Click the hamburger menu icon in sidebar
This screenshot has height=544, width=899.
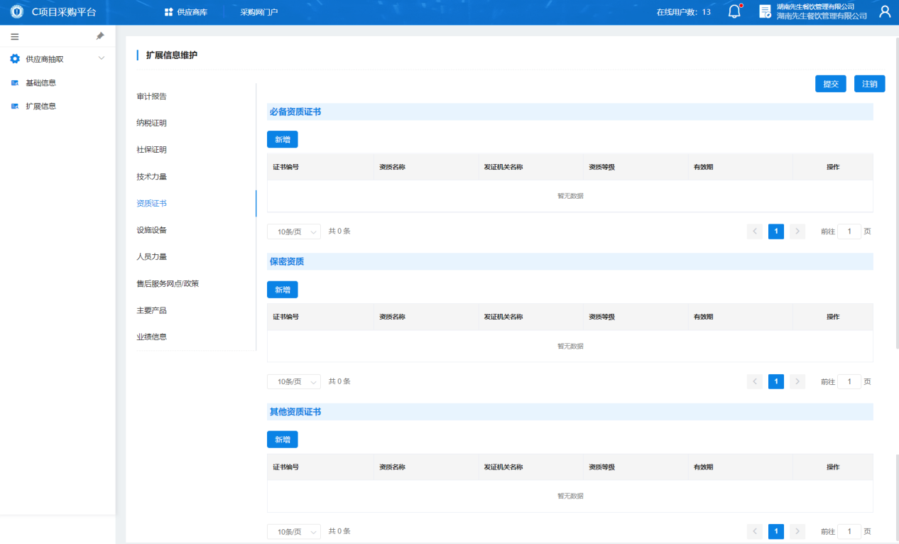[15, 36]
